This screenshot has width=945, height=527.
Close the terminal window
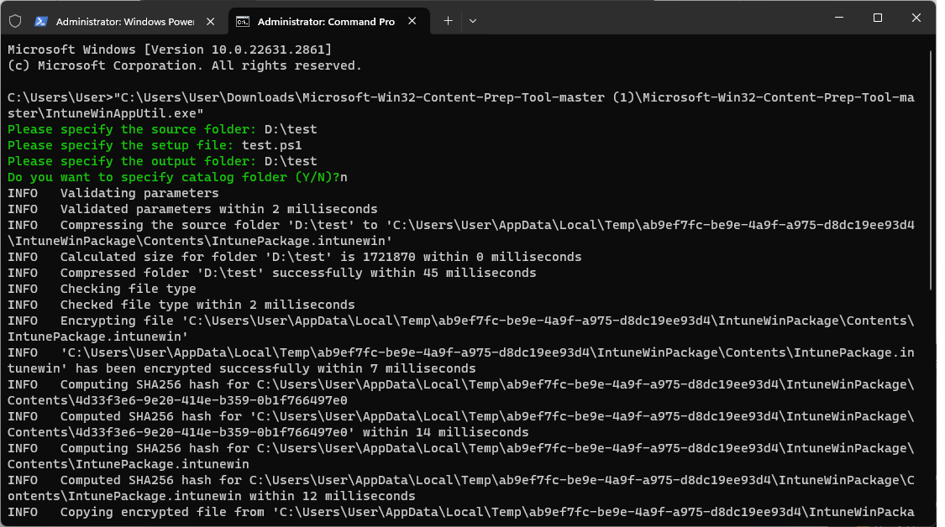point(916,18)
